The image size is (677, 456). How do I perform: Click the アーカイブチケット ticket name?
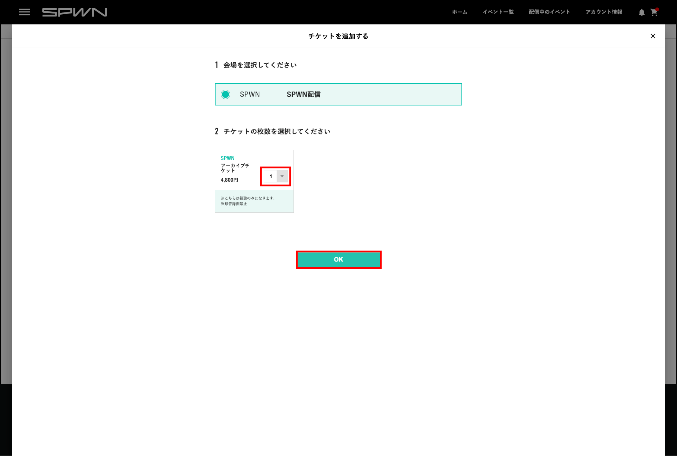click(235, 168)
